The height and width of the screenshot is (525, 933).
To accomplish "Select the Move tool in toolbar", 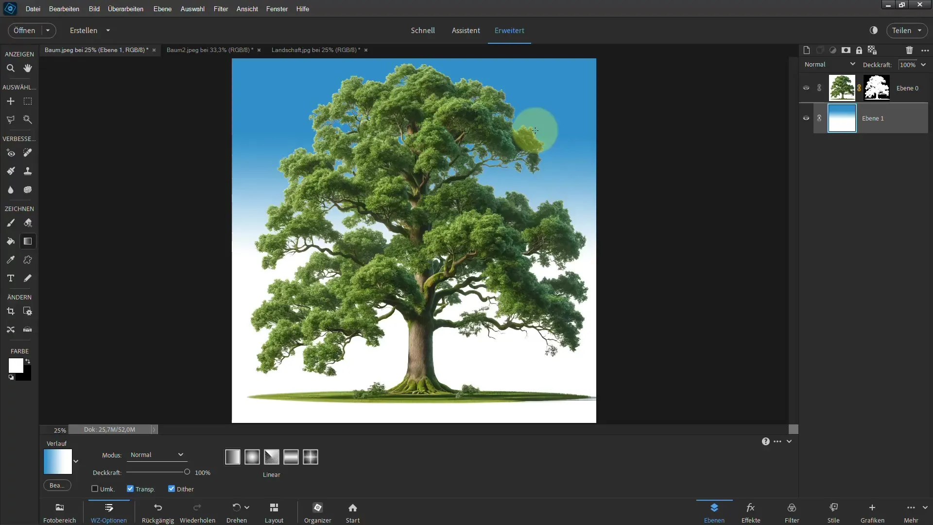I will point(10,101).
